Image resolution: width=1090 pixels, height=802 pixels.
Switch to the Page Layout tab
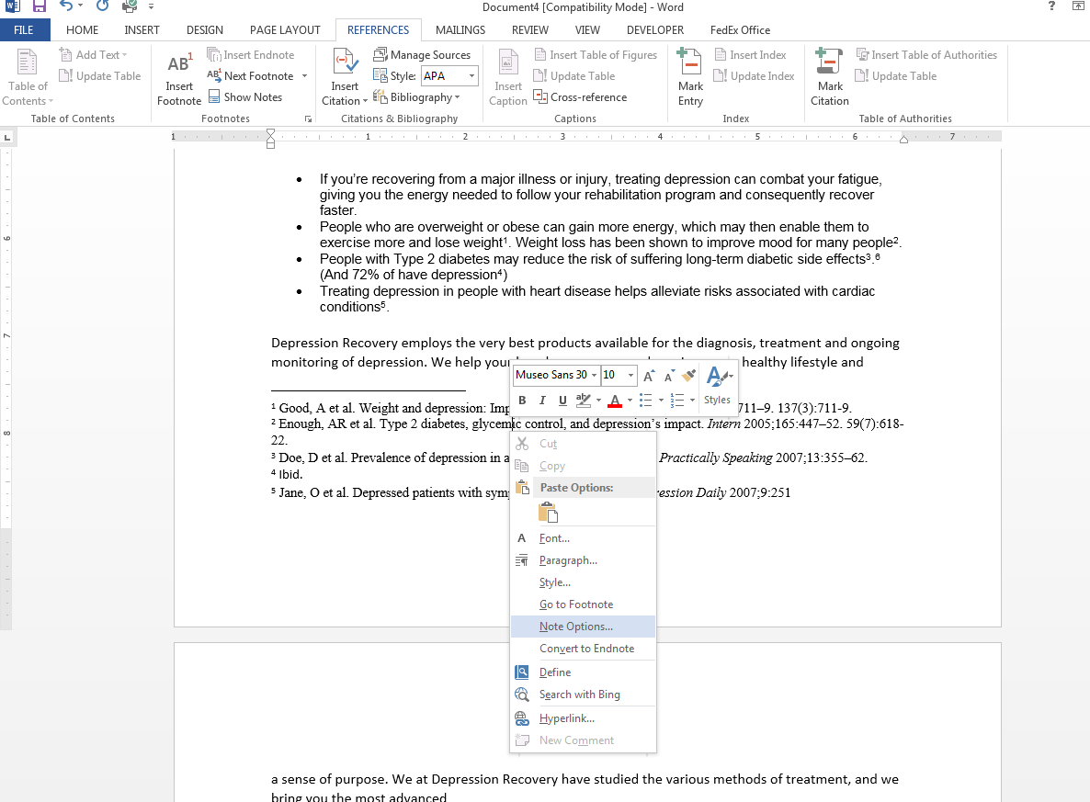point(285,30)
